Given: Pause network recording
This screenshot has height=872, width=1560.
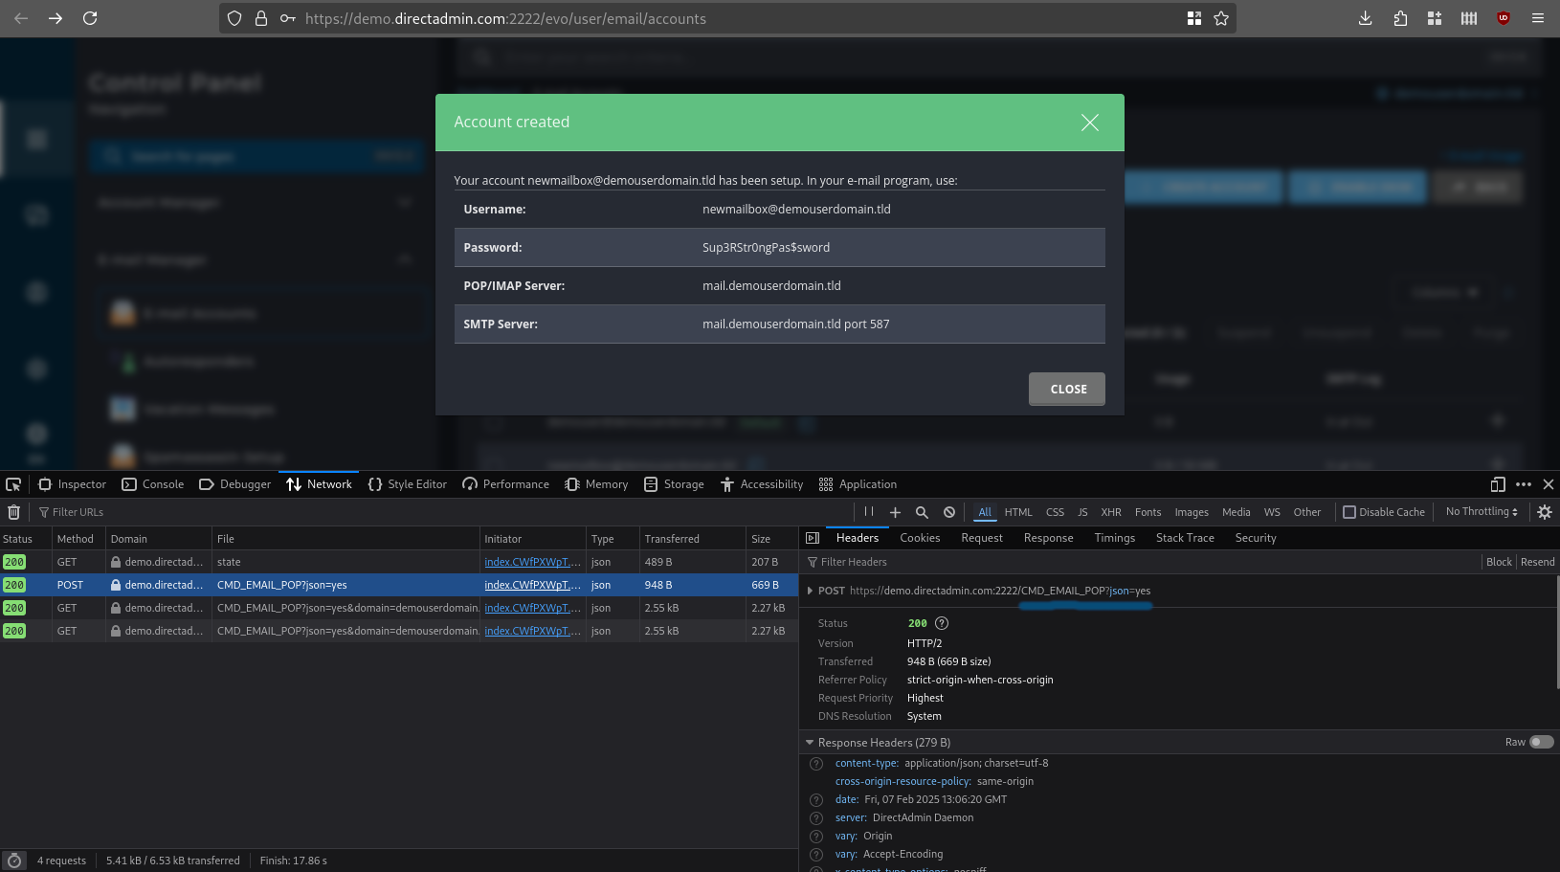Looking at the screenshot, I should point(868,512).
